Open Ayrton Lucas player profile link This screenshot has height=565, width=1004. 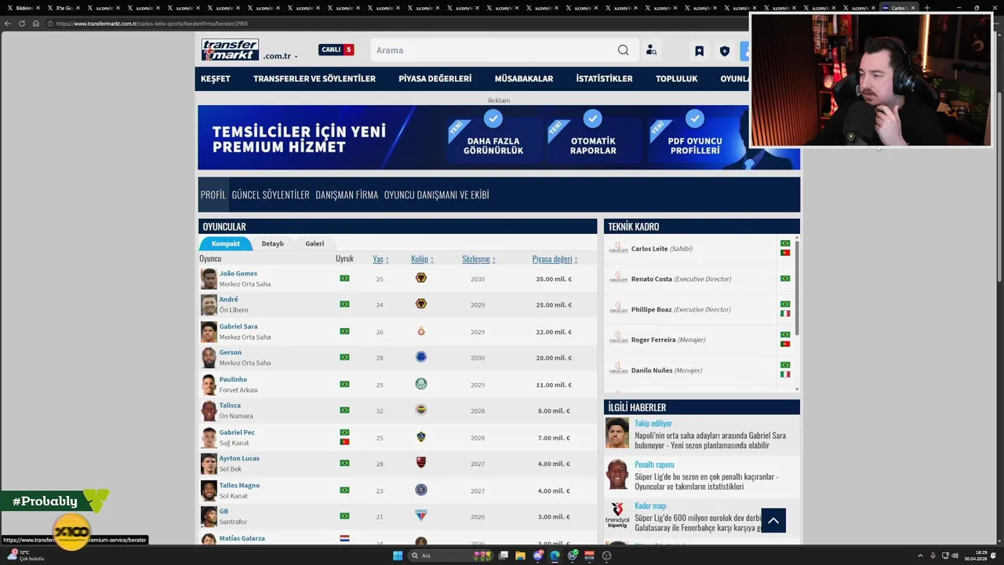coord(239,458)
